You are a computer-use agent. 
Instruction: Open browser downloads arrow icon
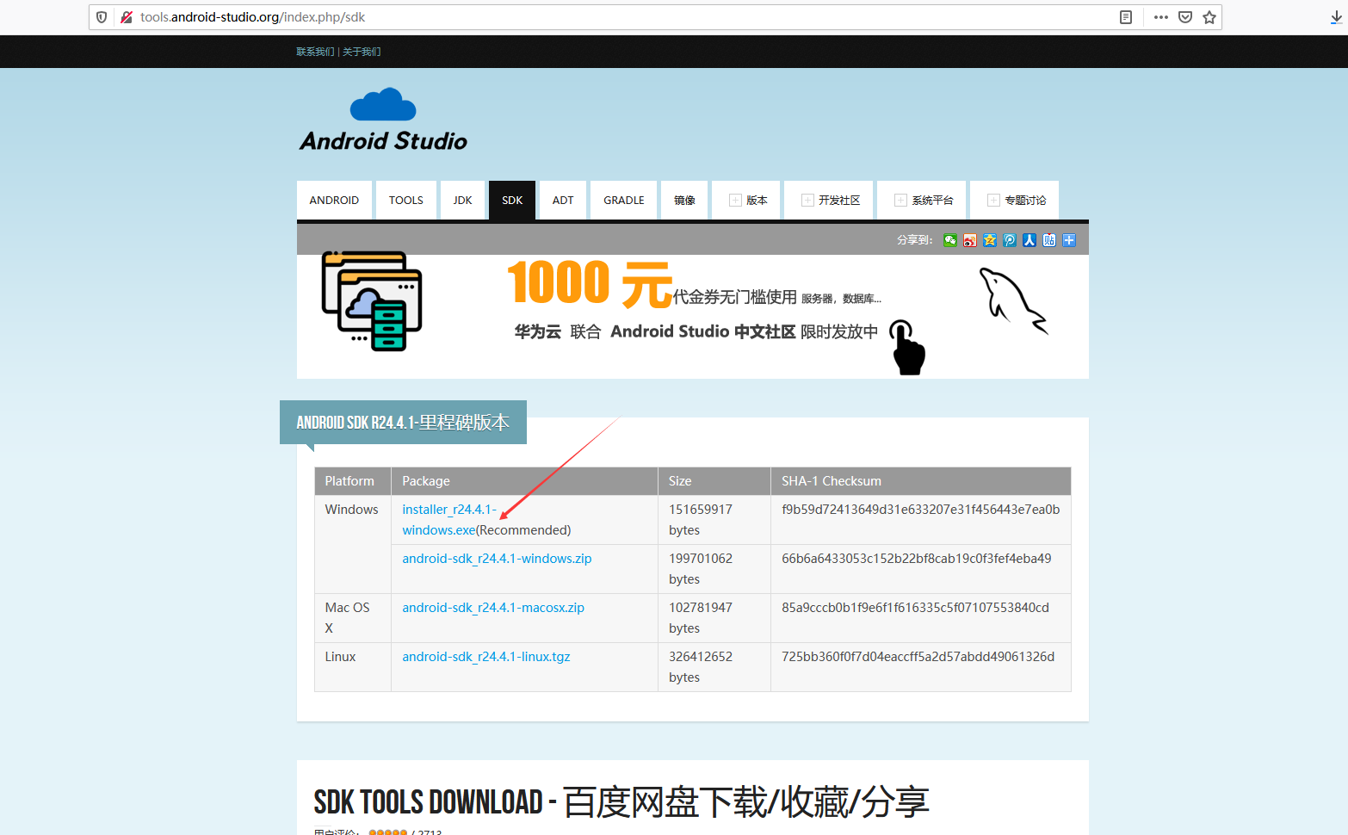tap(1337, 17)
